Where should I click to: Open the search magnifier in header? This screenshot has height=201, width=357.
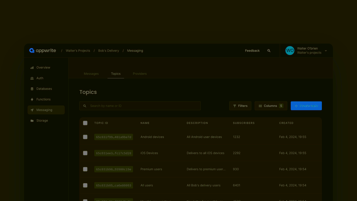pyautogui.click(x=269, y=51)
